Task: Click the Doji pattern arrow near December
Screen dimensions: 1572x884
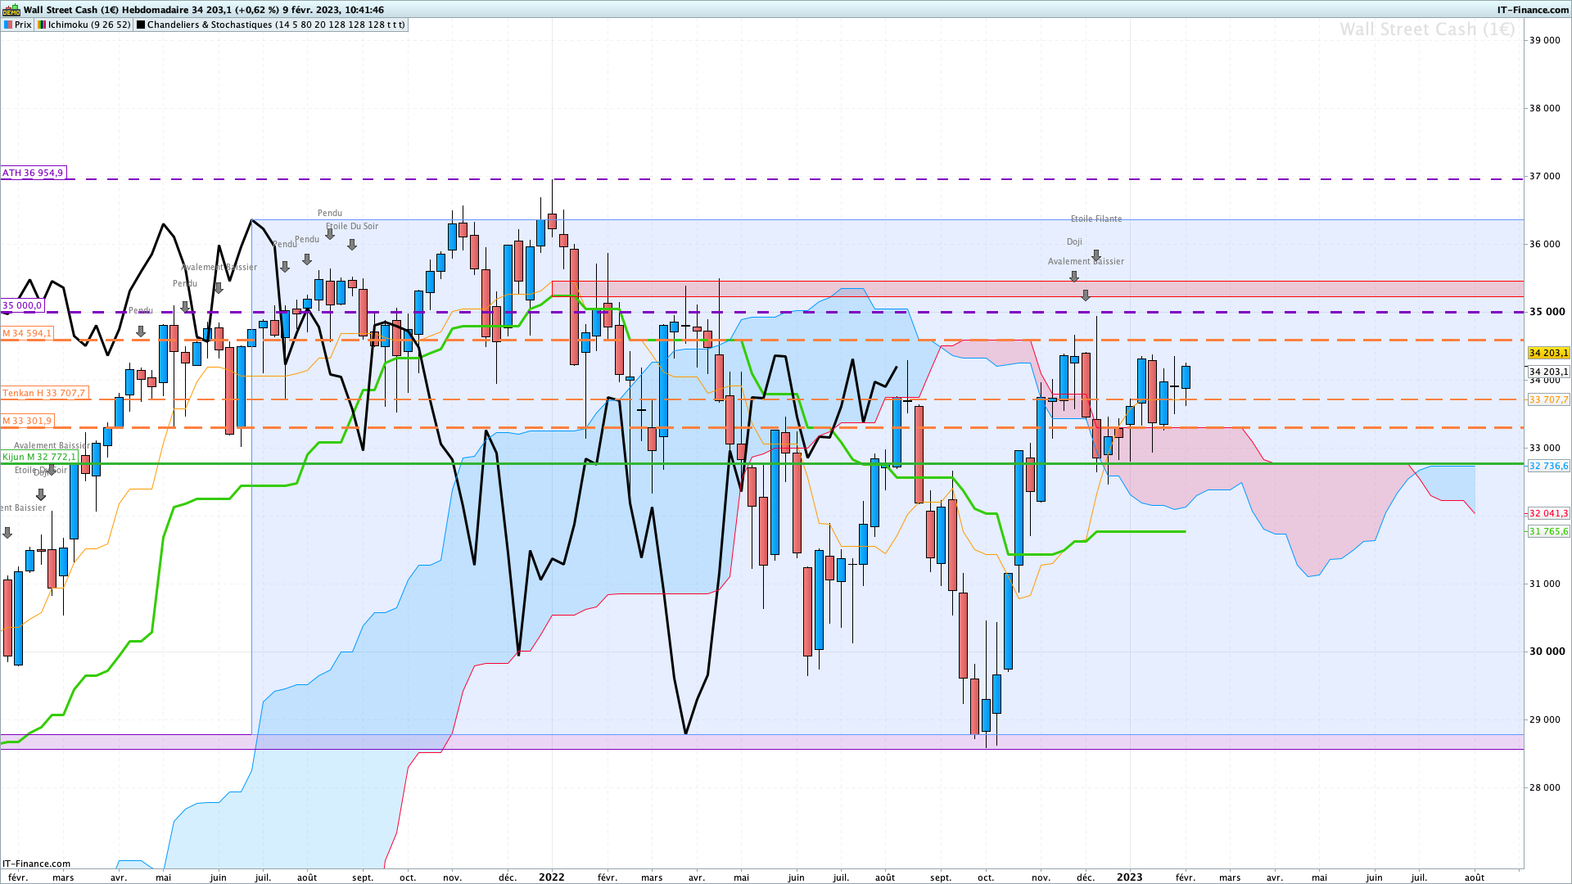Action: click(x=1074, y=277)
